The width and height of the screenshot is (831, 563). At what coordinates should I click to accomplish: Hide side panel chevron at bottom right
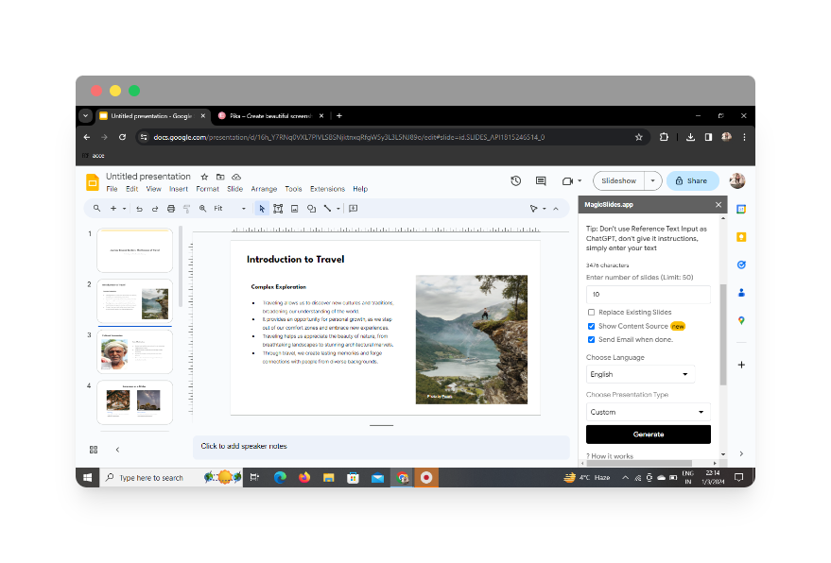coord(741,454)
